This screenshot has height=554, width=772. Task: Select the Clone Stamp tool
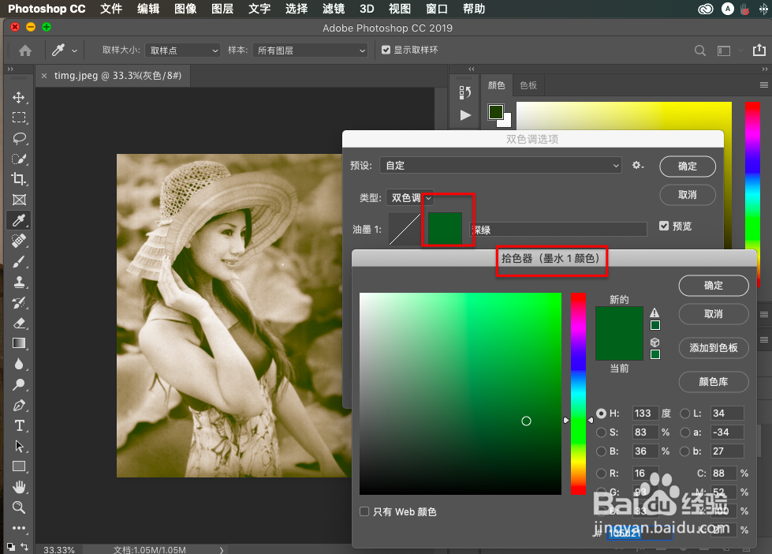[19, 283]
